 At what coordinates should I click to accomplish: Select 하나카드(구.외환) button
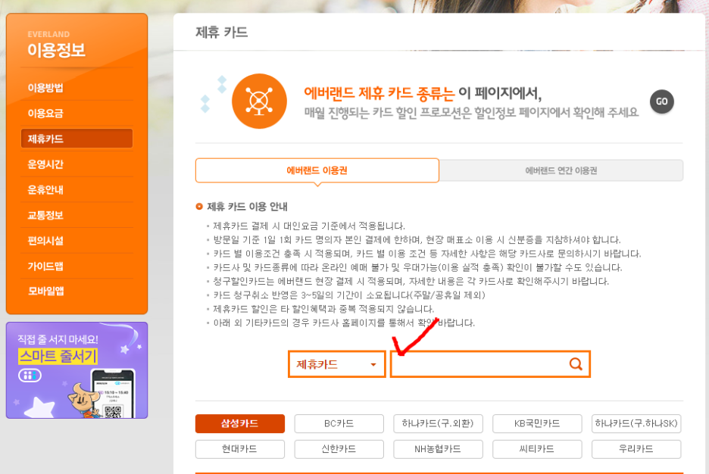point(438,423)
